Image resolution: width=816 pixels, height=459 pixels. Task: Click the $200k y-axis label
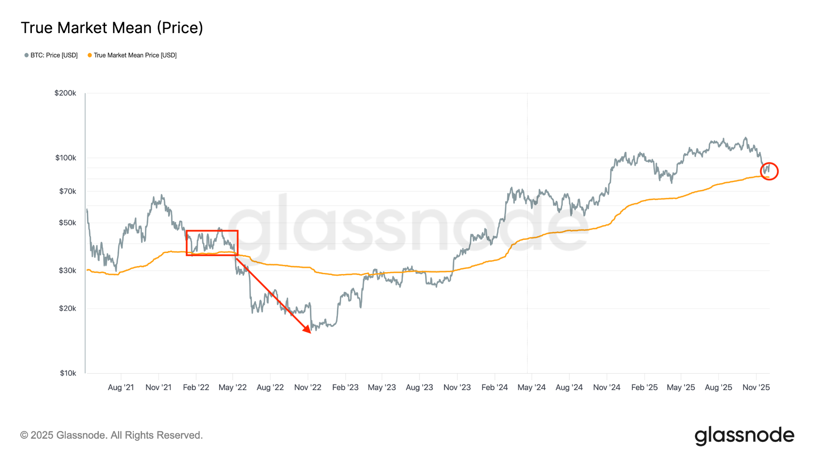[x=65, y=93]
